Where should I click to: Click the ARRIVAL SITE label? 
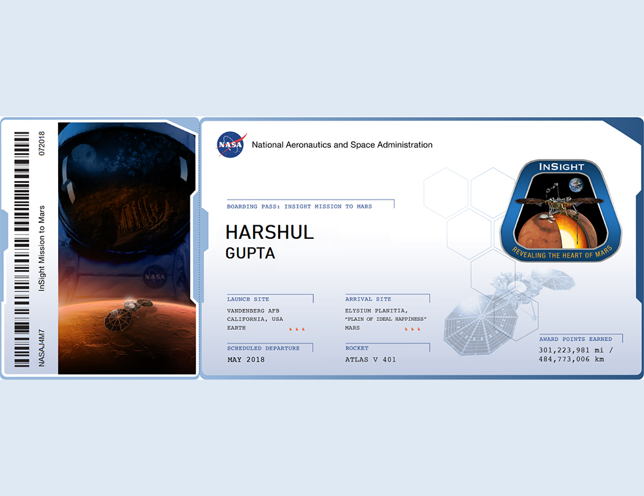pos(368,299)
